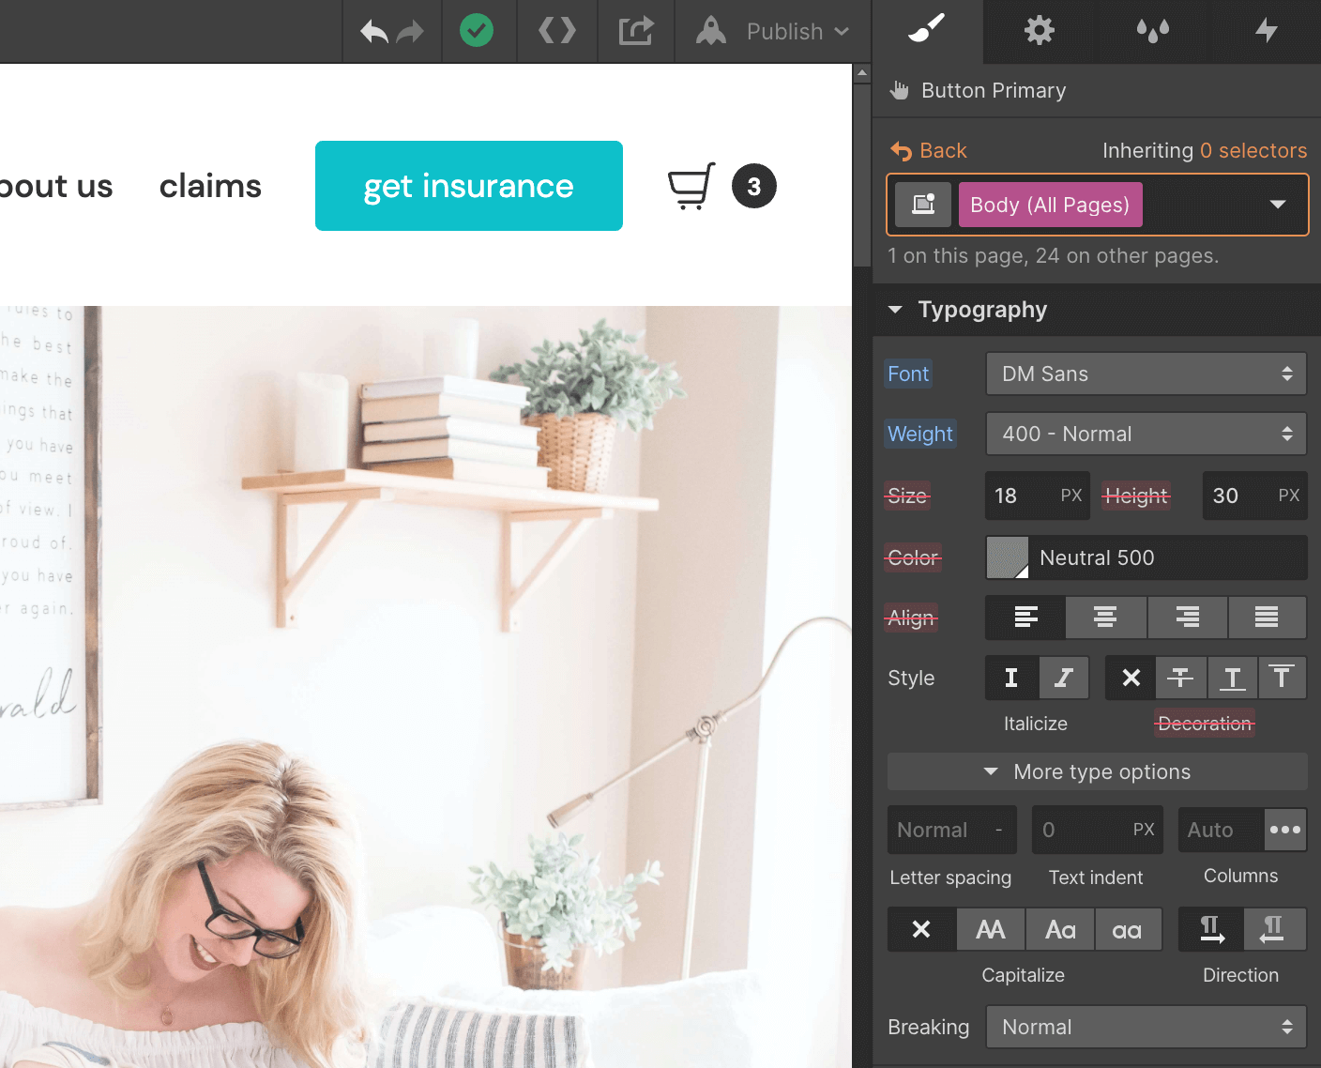Click the get insurance button

(468, 186)
